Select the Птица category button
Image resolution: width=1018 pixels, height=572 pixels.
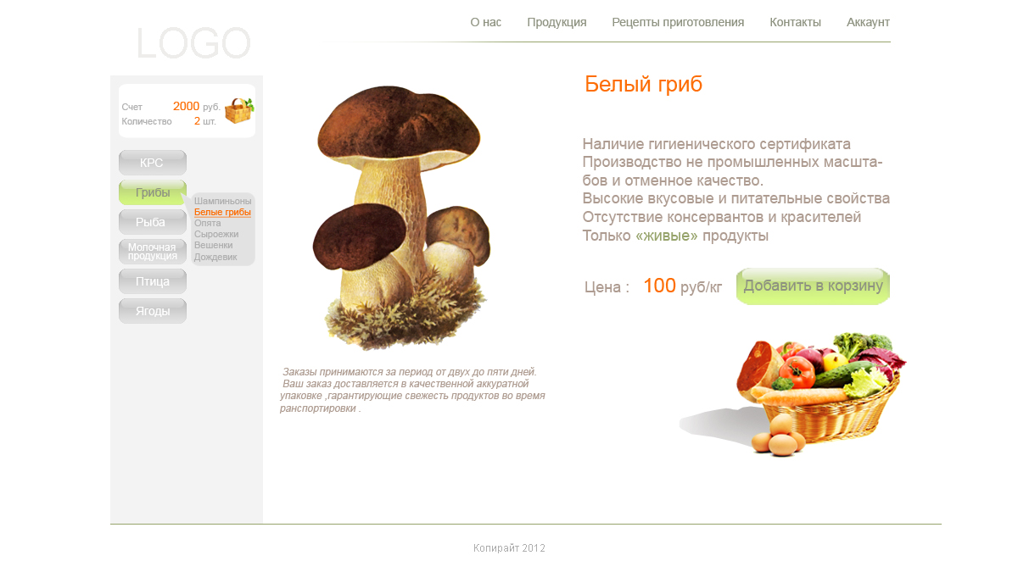tap(153, 281)
